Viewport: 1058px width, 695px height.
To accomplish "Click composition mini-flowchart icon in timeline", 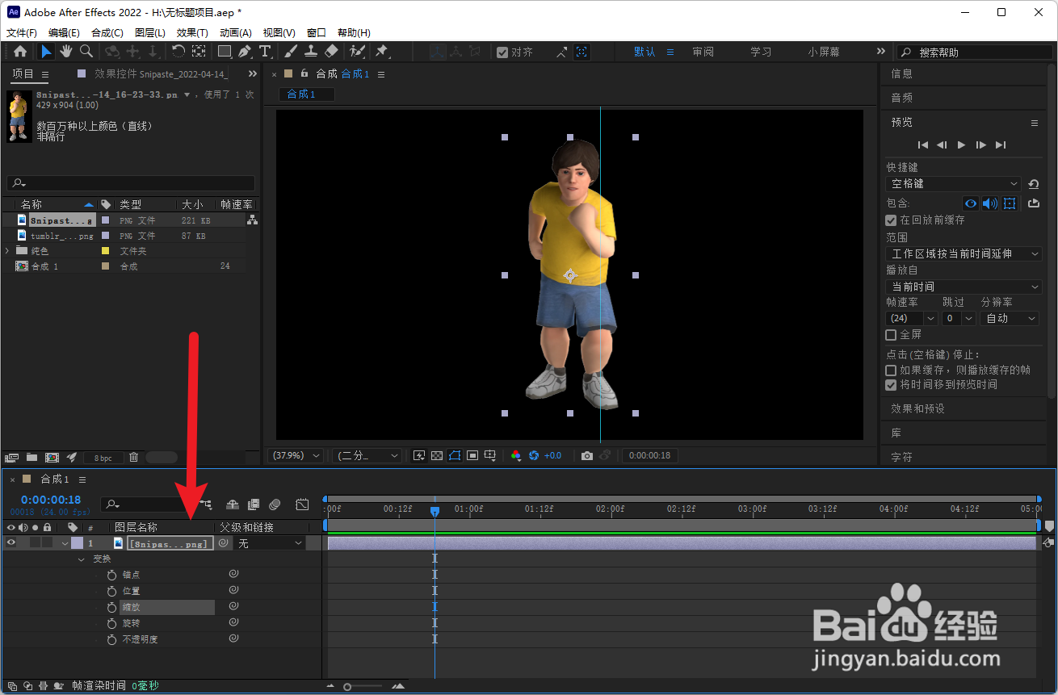I will (x=205, y=505).
